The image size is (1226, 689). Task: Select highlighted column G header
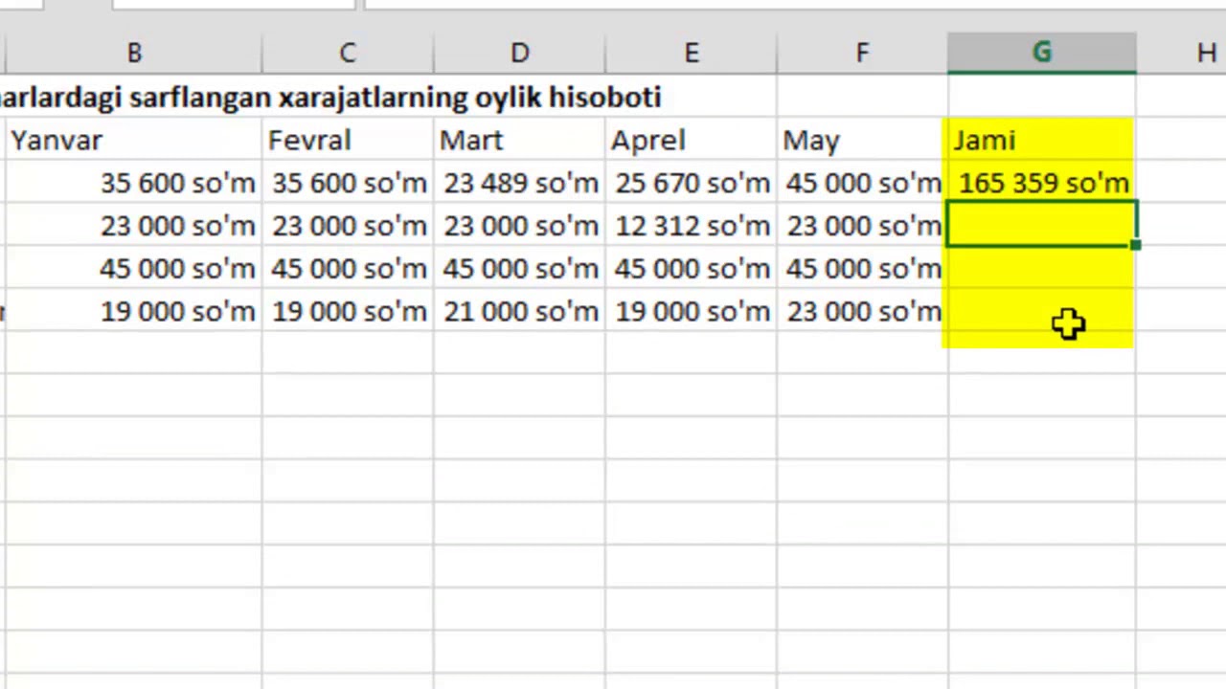point(1042,54)
